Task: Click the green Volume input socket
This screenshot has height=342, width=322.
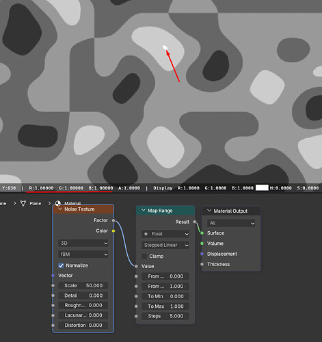Action: point(202,244)
